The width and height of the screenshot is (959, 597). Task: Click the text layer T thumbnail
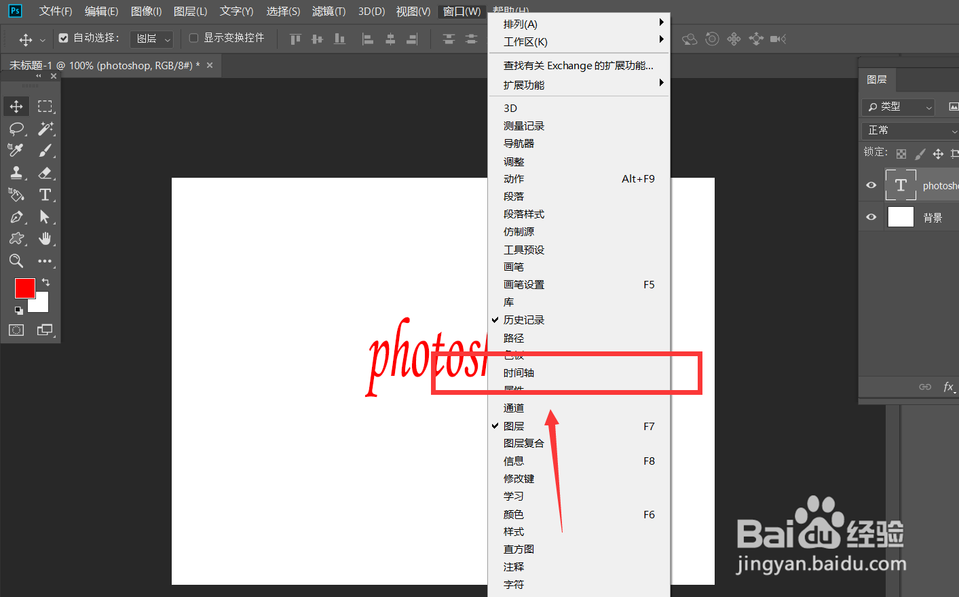click(x=901, y=185)
